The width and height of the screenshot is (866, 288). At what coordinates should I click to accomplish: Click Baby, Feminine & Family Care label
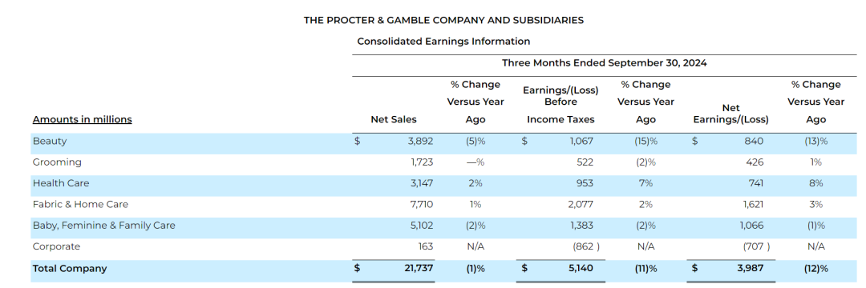[x=103, y=226]
